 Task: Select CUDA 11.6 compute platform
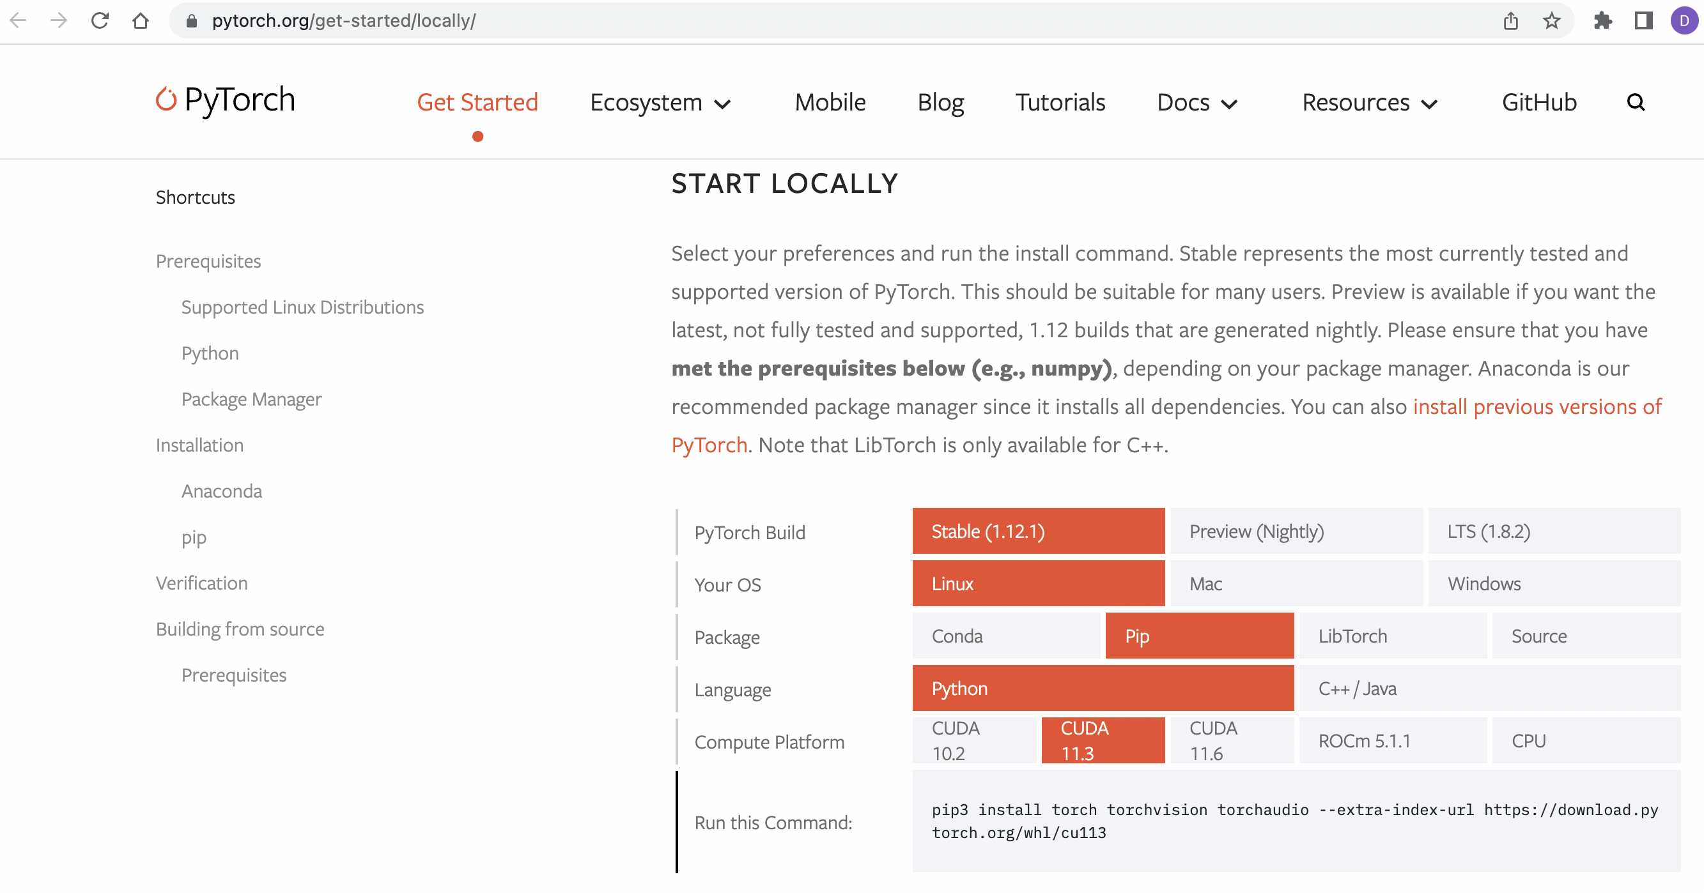1231,740
